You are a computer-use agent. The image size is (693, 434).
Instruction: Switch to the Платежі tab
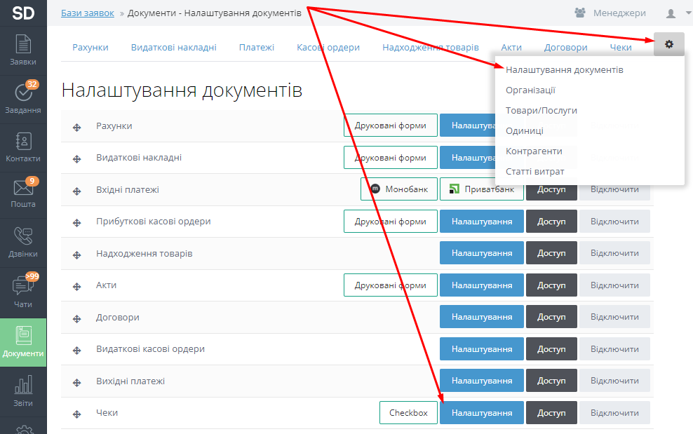256,48
